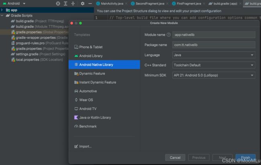The width and height of the screenshot is (261, 165).
Task: Open the Minimum SDK dropdown
Action: 214,75
